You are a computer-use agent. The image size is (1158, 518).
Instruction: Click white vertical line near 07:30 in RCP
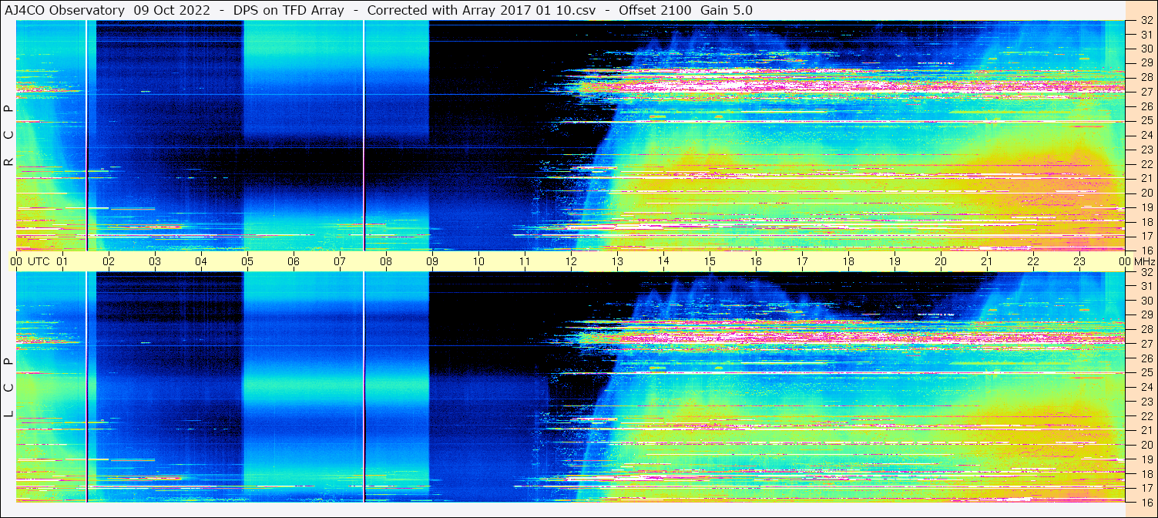pos(364,136)
